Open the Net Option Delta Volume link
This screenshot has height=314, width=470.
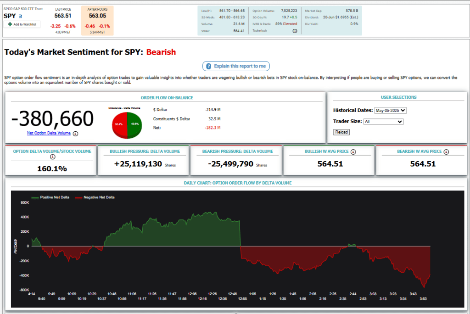point(49,133)
